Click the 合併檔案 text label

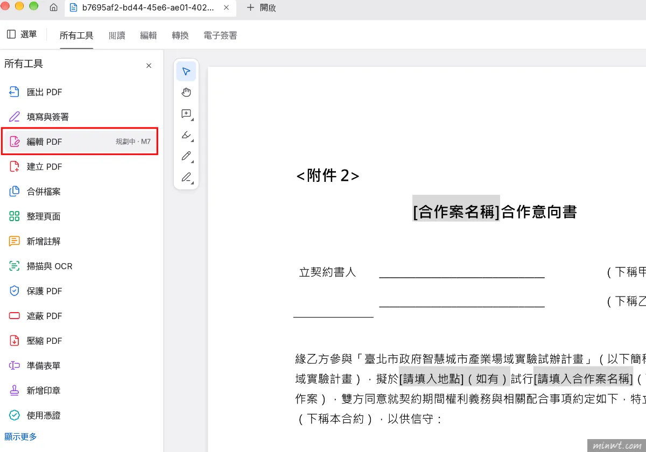point(44,192)
